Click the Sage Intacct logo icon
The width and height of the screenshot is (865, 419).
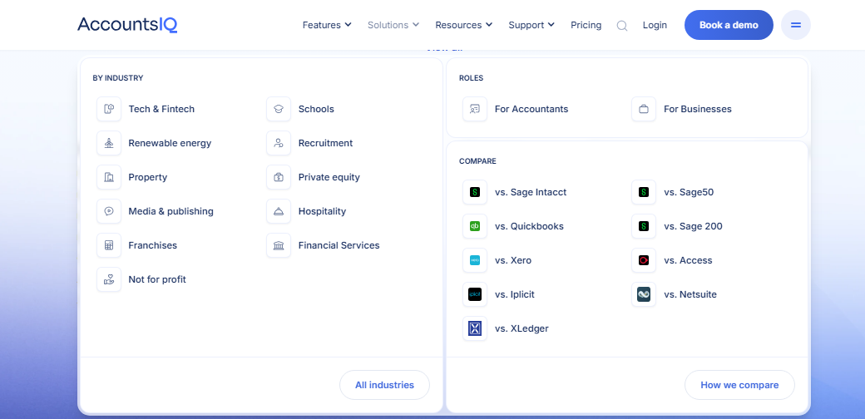475,192
